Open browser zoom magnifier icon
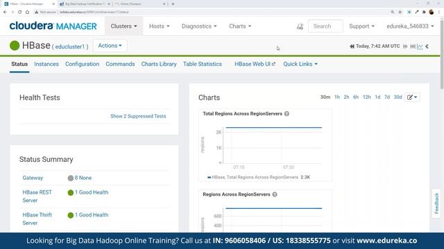444x249 pixels. 393,12
